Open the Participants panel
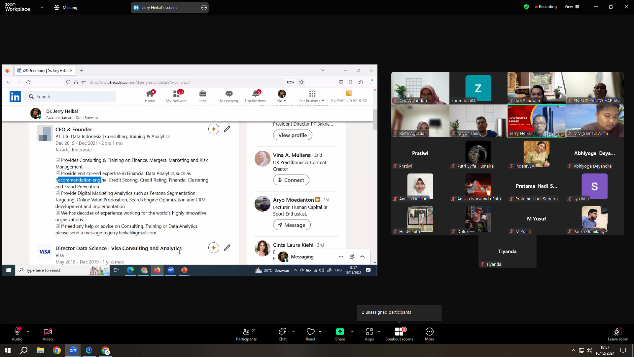This screenshot has height=357, width=634. point(246,334)
